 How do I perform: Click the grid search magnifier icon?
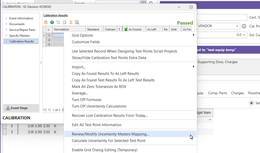[77, 22]
